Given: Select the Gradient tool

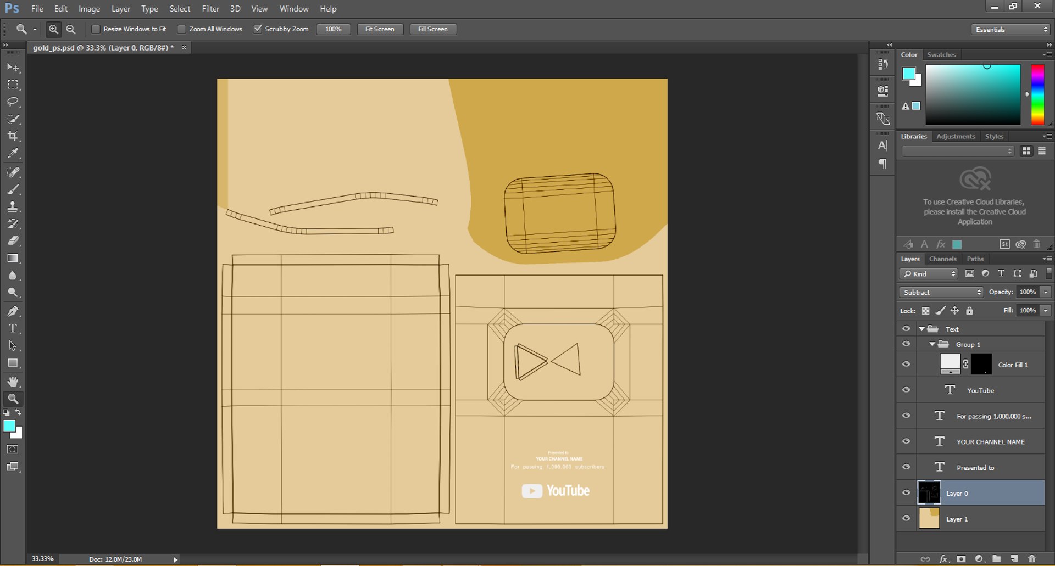Looking at the screenshot, I should pos(13,258).
